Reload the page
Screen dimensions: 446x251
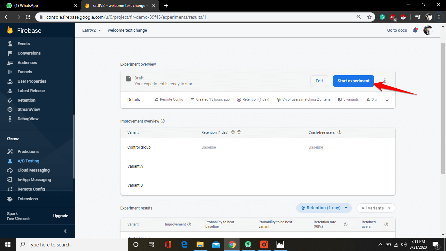point(28,17)
